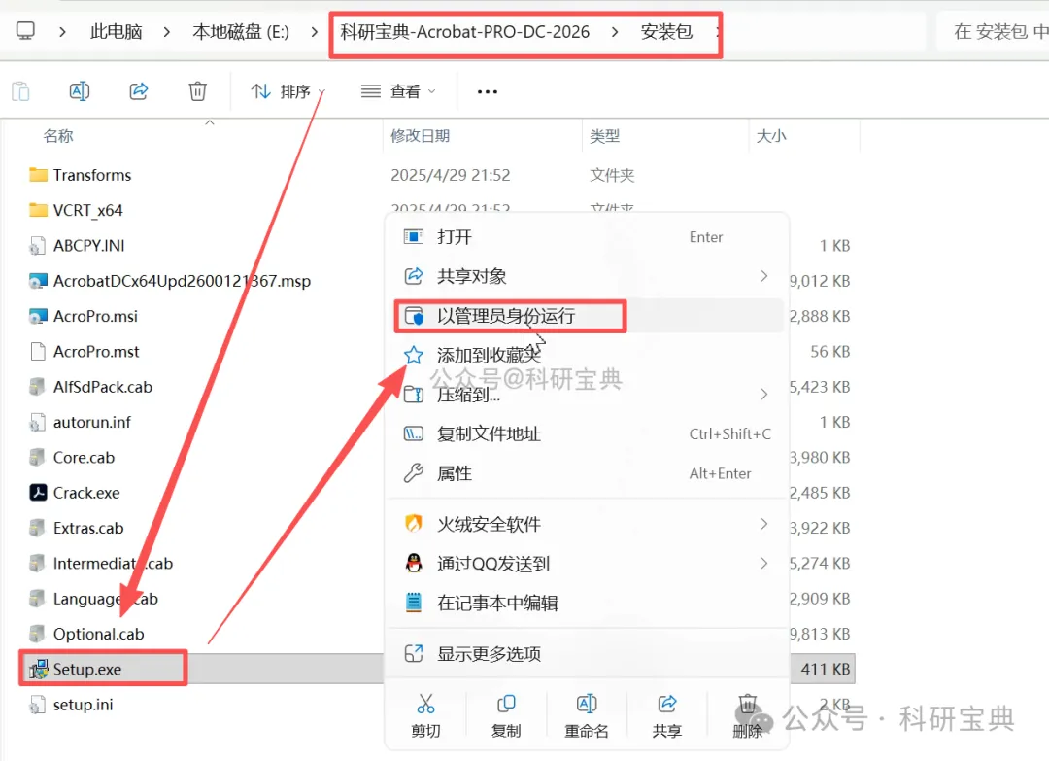Screen dimensions: 1049x761
Task: Click the QQ penguin icon in context menu
Action: [x=414, y=564]
